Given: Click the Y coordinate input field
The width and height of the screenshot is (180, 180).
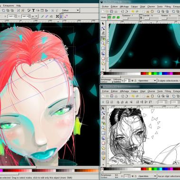Looking at the screenshot, I should [26, 16].
